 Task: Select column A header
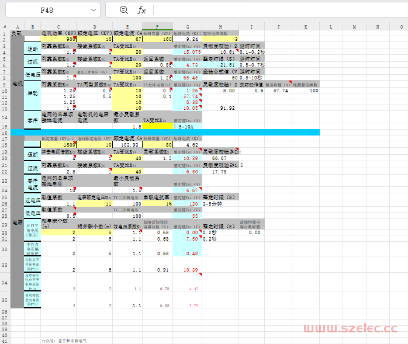coord(18,27)
